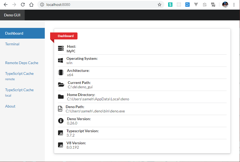Click the chip icon beside Architecture

[x=61, y=72]
